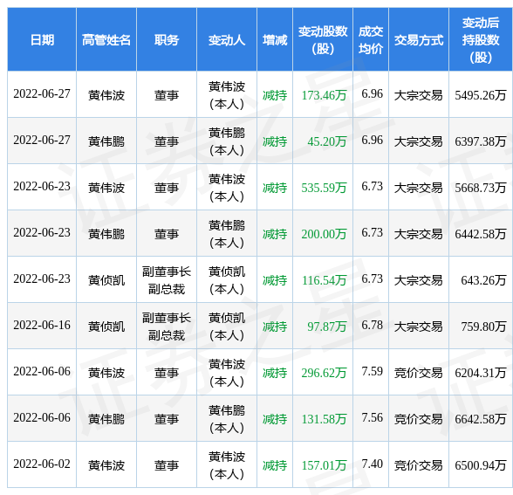Click 2022-06-23 date in 黄侦凯 row
This screenshot has height=495, width=513.
pyautogui.click(x=42, y=279)
